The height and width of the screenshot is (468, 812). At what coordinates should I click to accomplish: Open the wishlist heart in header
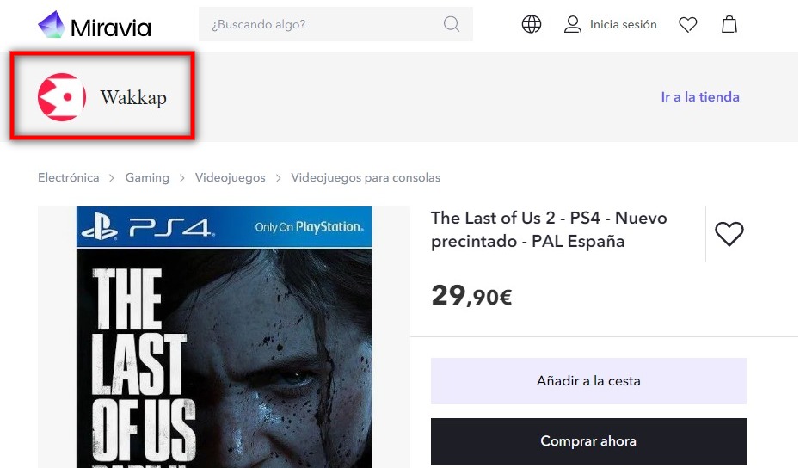(x=688, y=24)
